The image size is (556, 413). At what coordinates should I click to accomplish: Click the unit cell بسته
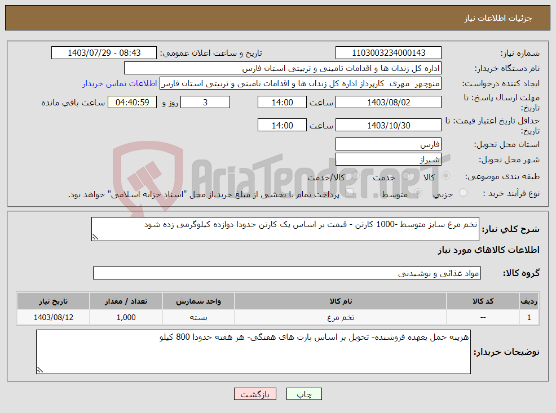tap(198, 317)
